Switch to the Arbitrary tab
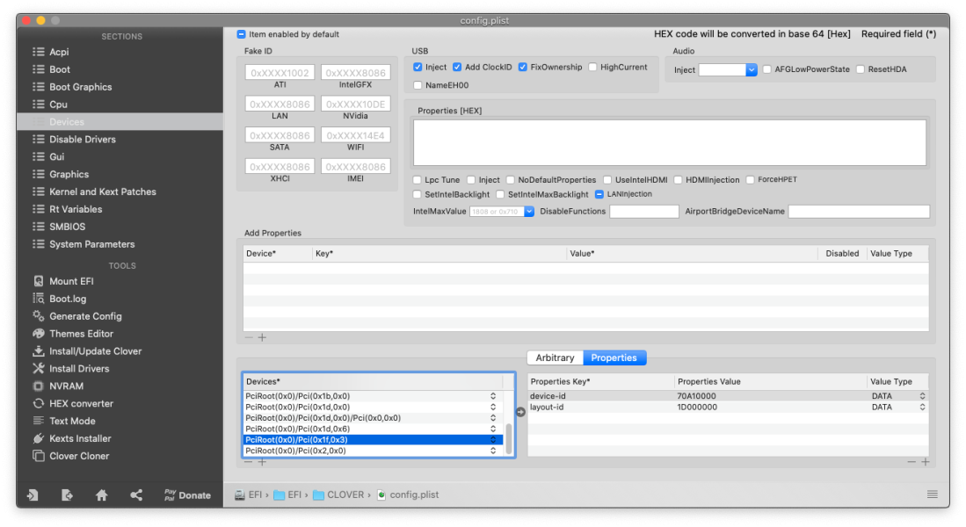This screenshot has width=966, height=527. click(555, 357)
